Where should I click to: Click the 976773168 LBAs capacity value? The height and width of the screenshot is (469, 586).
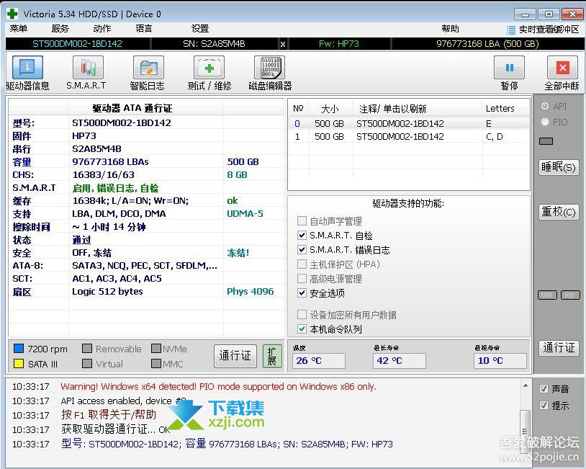pyautogui.click(x=111, y=162)
